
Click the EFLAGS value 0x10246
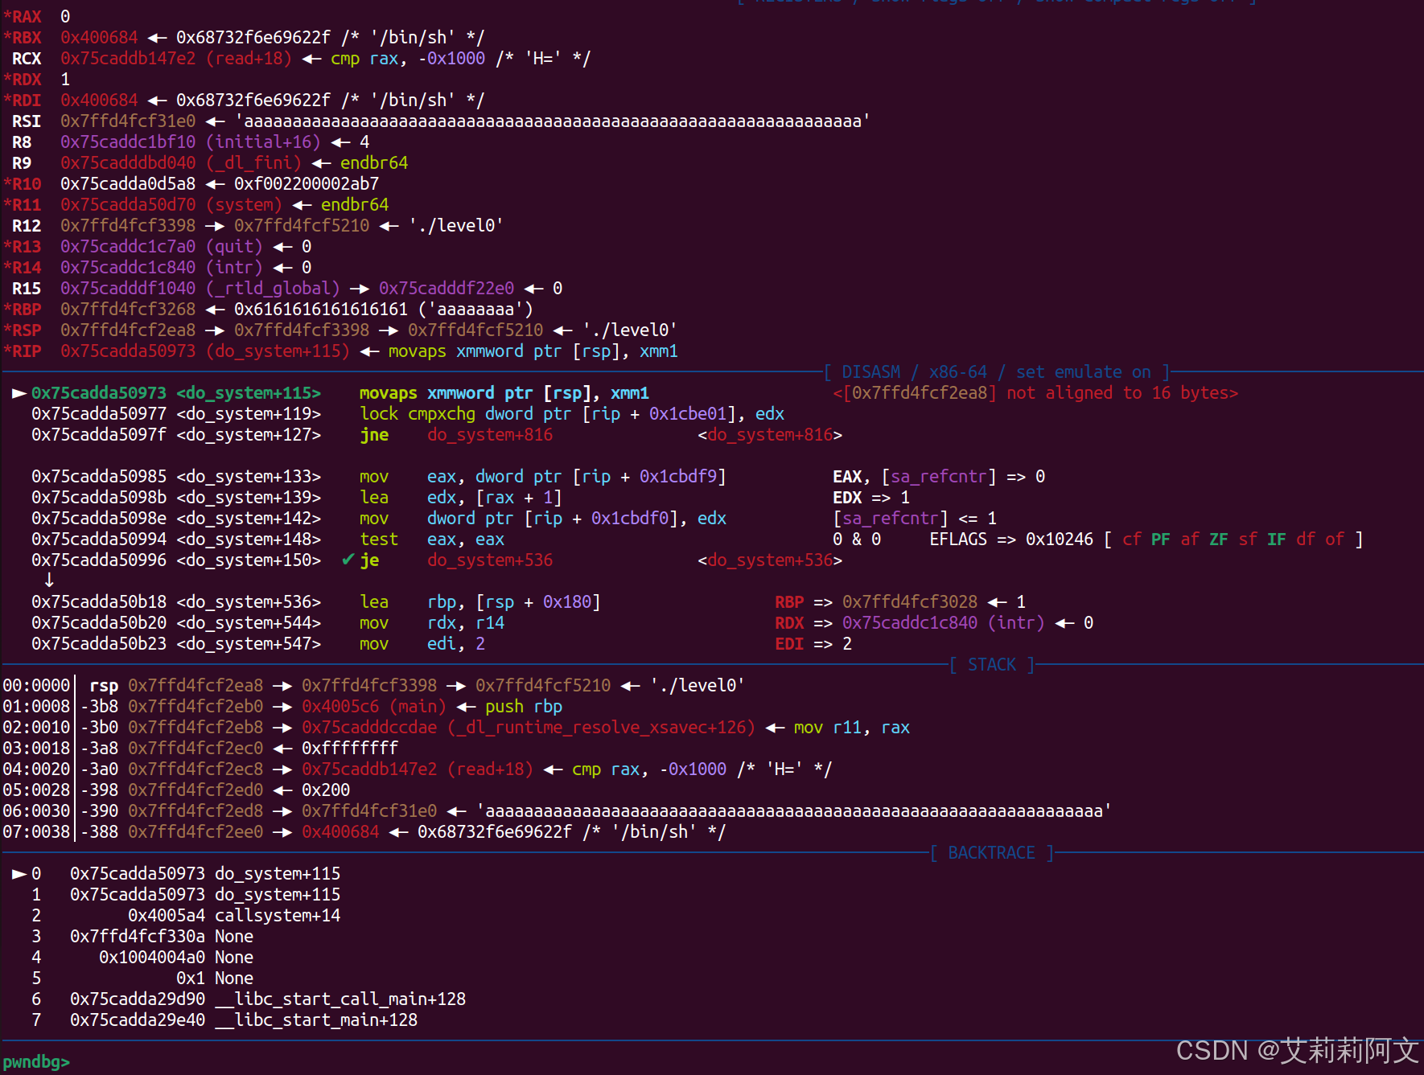[x=1060, y=539]
